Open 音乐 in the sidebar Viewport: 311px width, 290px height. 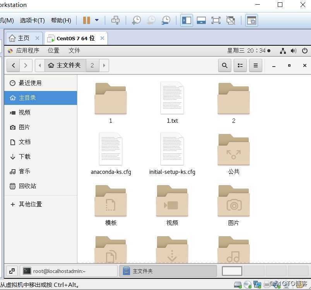pos(41,171)
